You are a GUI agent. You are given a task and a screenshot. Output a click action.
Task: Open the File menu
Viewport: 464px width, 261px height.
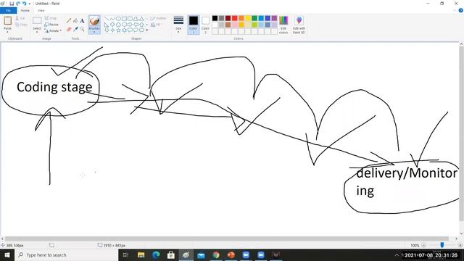[8, 10]
